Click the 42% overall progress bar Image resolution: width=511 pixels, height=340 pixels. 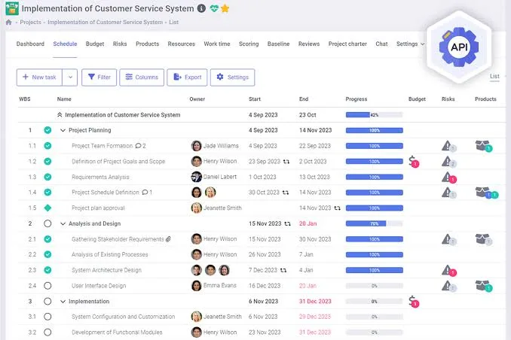pyautogui.click(x=374, y=115)
